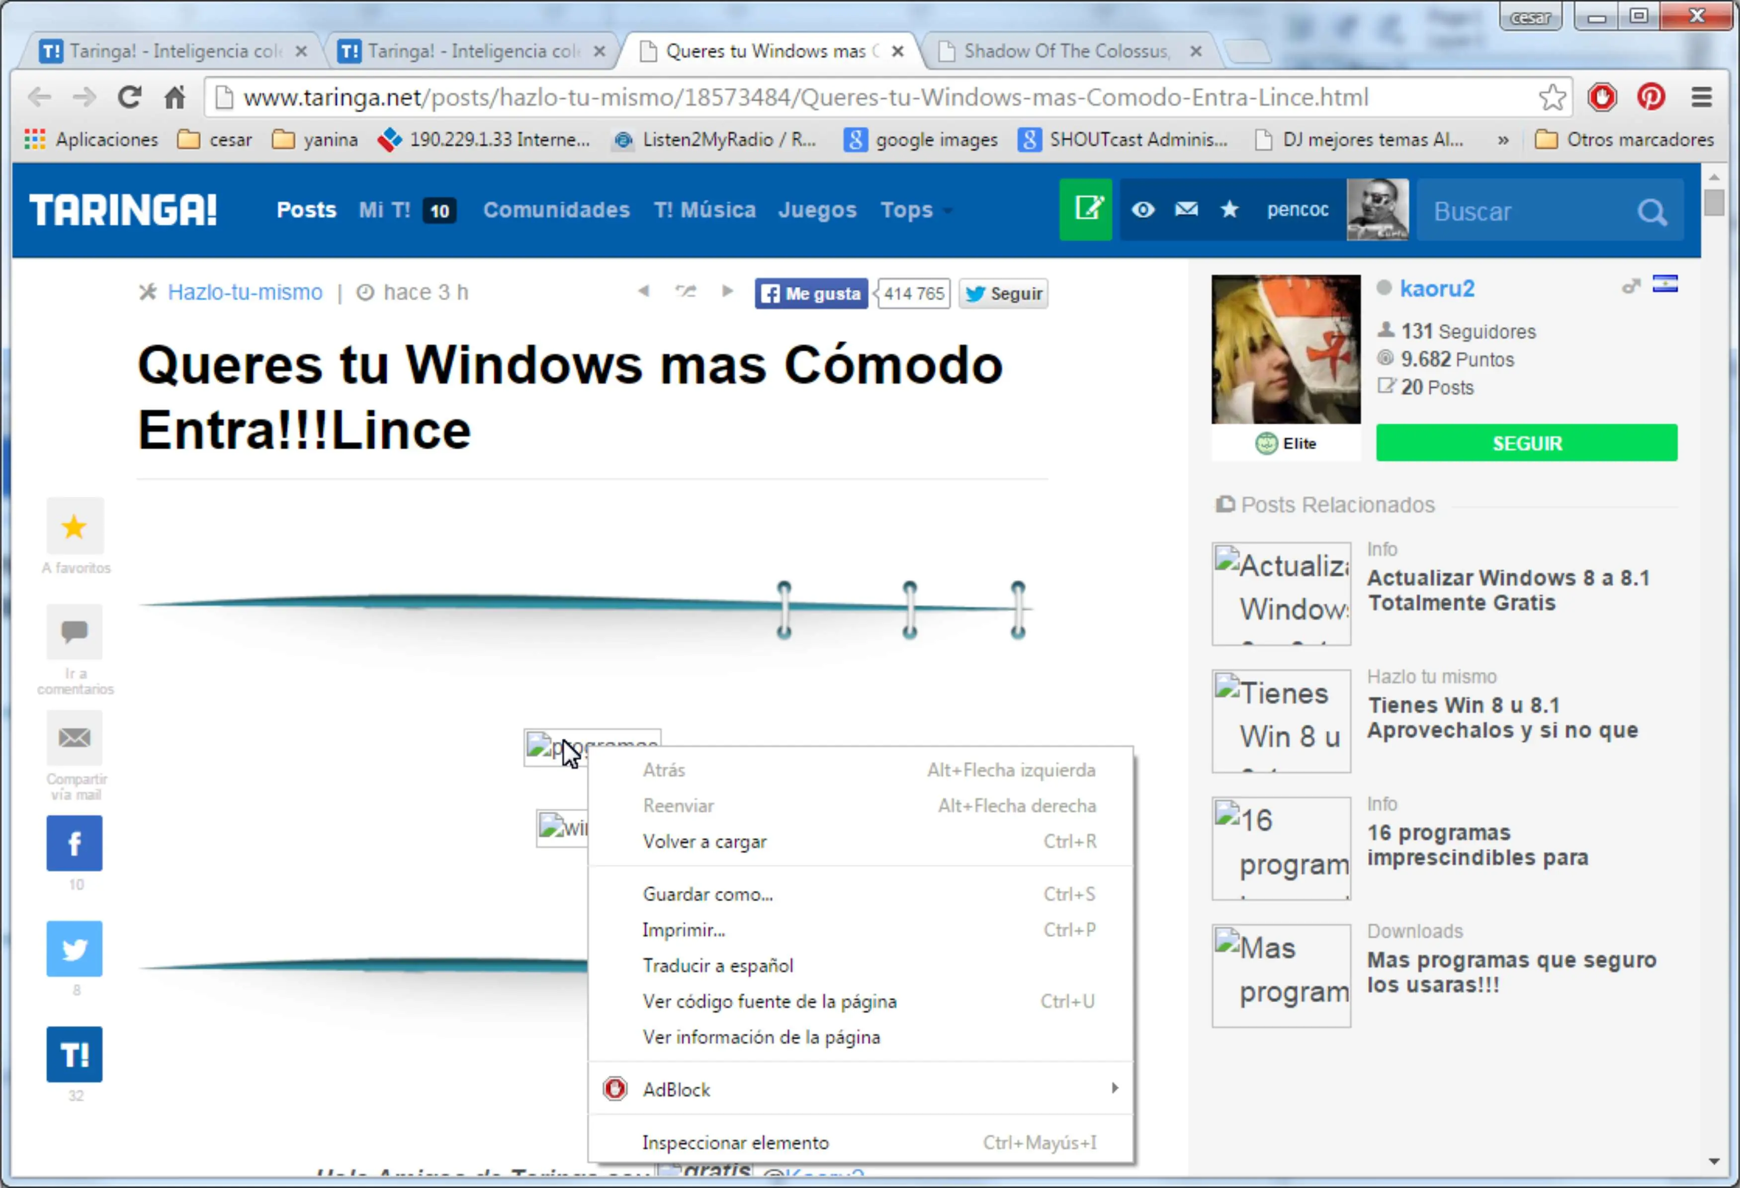Open kaoru2's profile avatar picture
Viewport: 1740px width, 1188px height.
(x=1286, y=349)
